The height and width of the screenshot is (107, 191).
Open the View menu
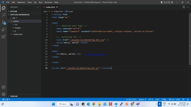(30, 2)
